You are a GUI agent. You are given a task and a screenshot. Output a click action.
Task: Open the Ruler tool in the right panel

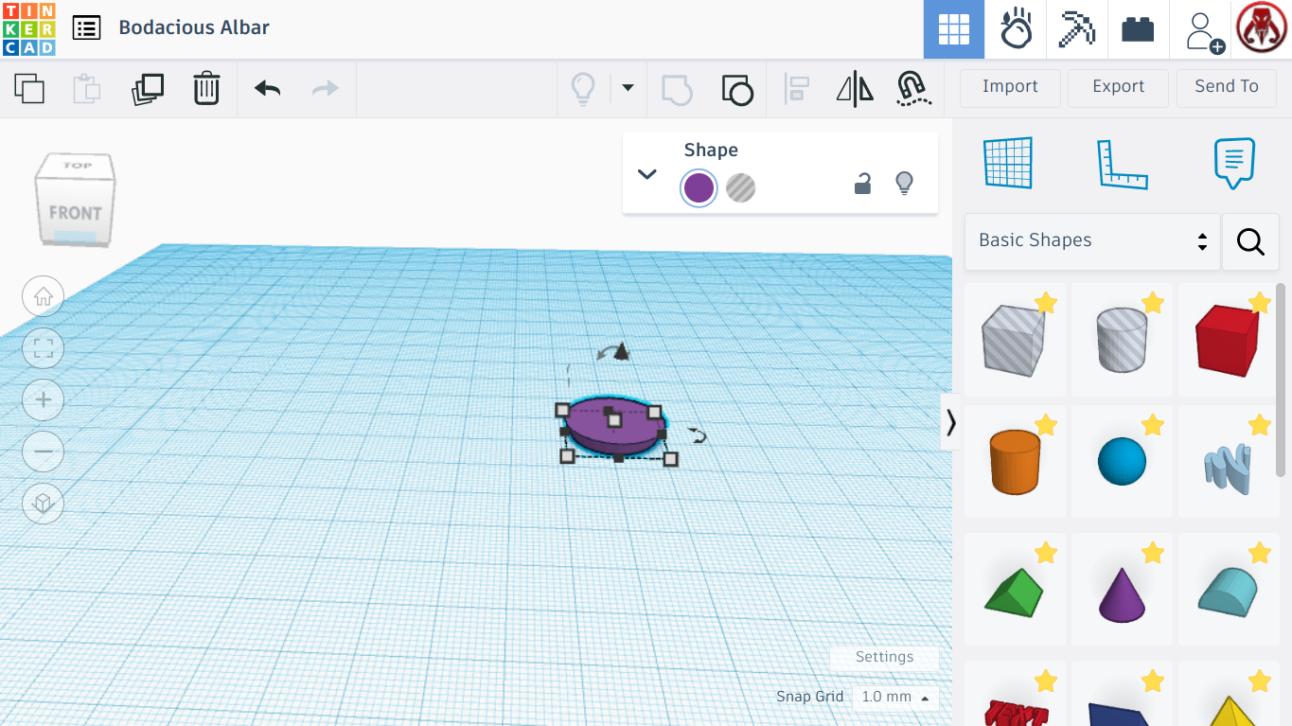coord(1122,163)
